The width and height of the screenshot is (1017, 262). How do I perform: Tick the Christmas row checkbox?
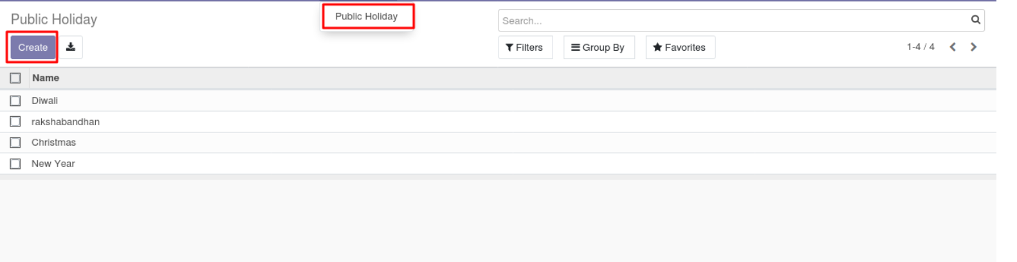15,143
